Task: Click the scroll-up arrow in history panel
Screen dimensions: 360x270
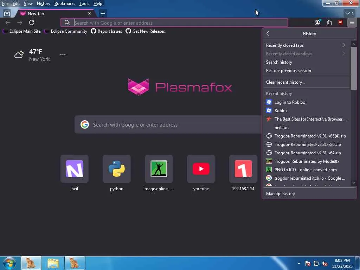Action: [354, 44]
